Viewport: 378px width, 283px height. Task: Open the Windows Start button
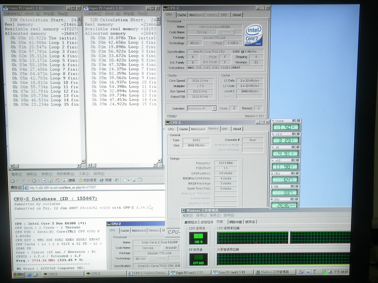point(19,274)
